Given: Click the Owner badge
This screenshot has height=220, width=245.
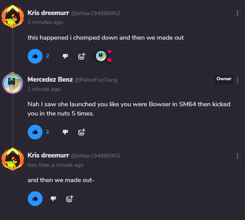Looking at the screenshot, I should (224, 80).
